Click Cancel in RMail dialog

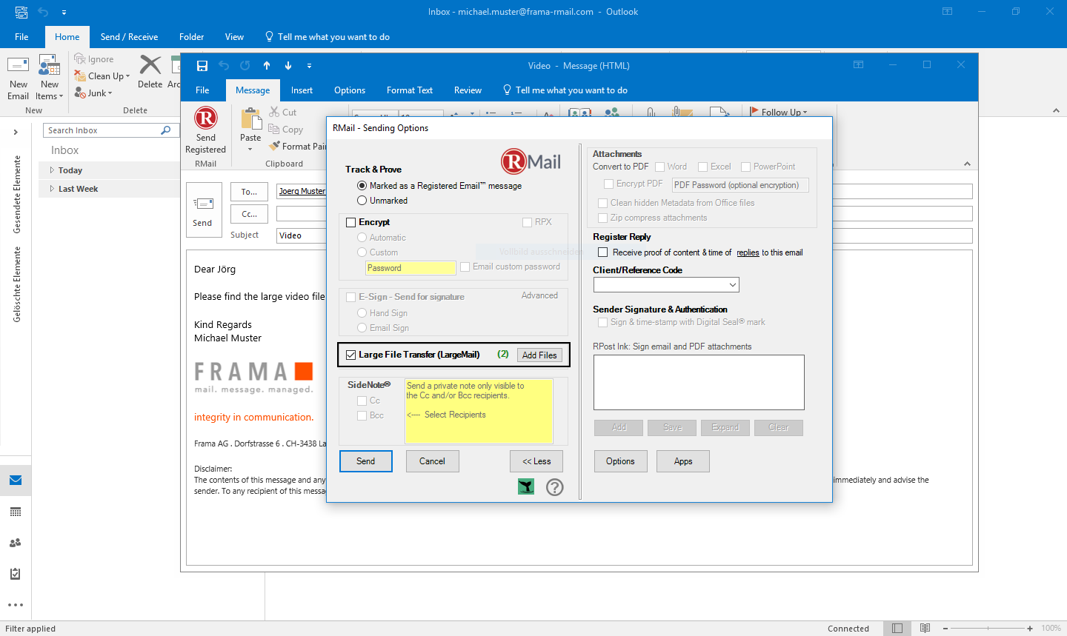[433, 461]
